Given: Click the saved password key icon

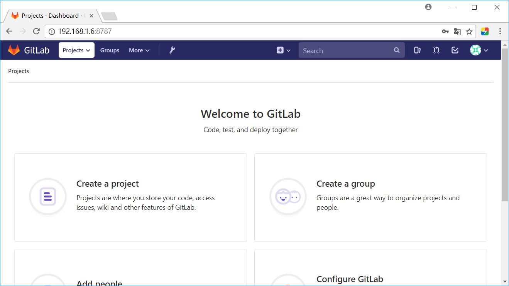Looking at the screenshot, I should (445, 32).
